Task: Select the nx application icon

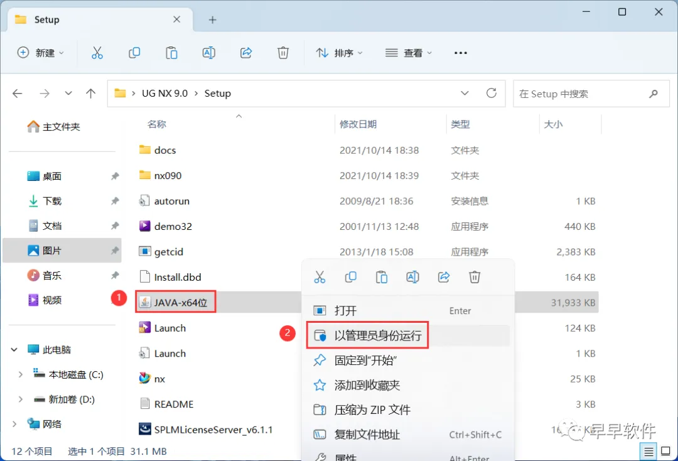Action: point(144,379)
